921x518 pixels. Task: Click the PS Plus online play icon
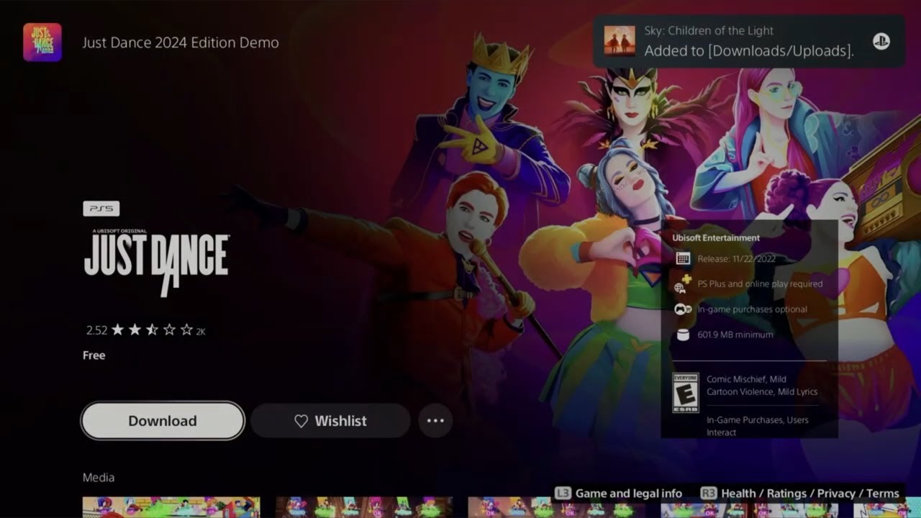coord(682,284)
